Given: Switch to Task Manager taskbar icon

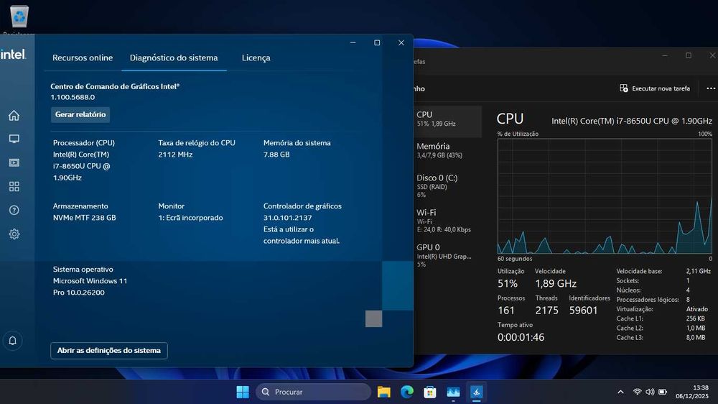Looking at the screenshot, I should pyautogui.click(x=453, y=392).
